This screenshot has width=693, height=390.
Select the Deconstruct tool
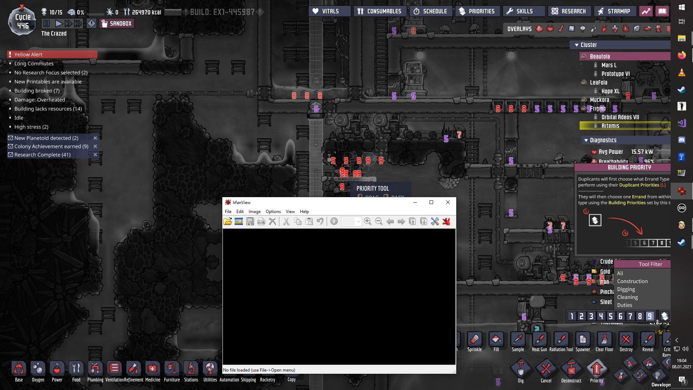coord(571,369)
